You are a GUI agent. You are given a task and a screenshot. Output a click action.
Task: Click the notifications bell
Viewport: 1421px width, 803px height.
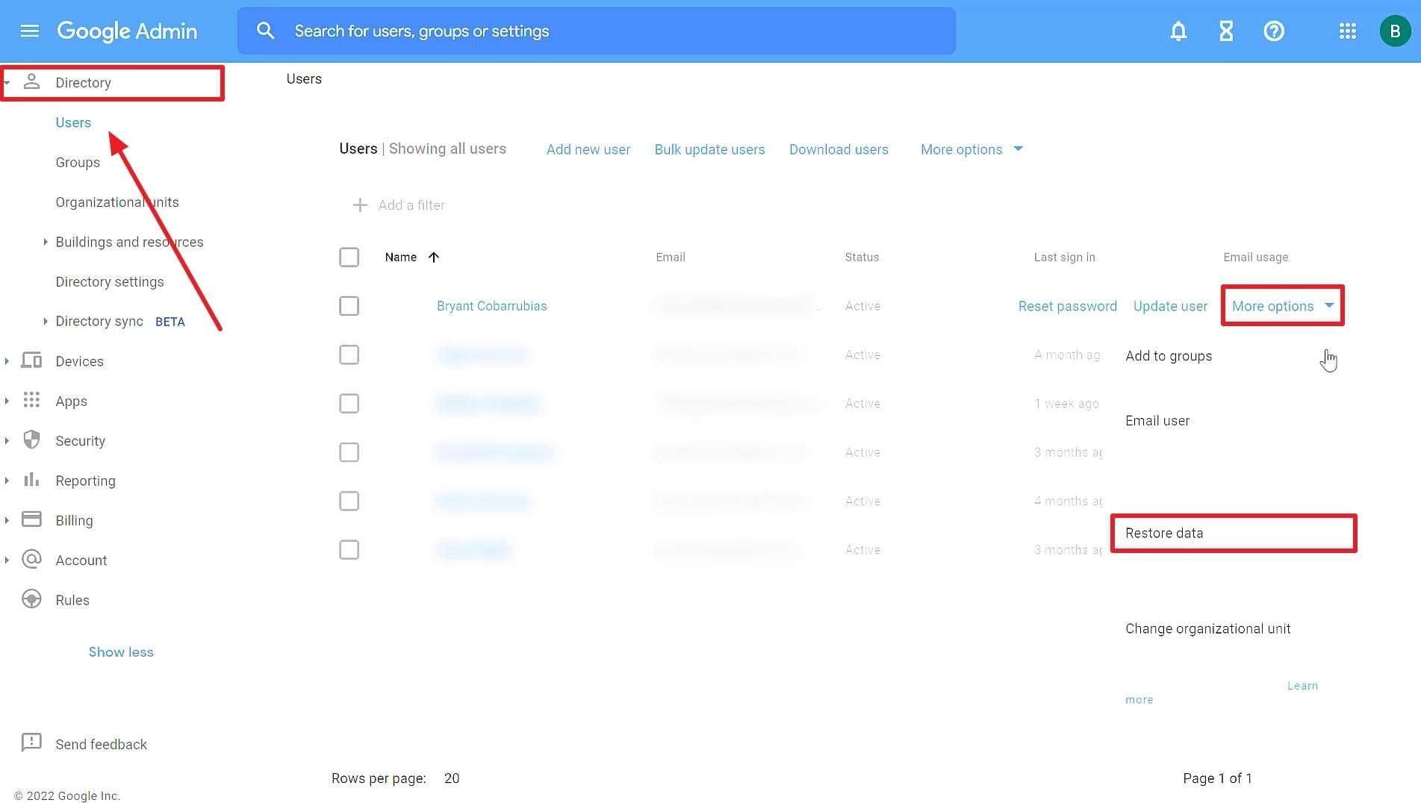click(x=1178, y=31)
